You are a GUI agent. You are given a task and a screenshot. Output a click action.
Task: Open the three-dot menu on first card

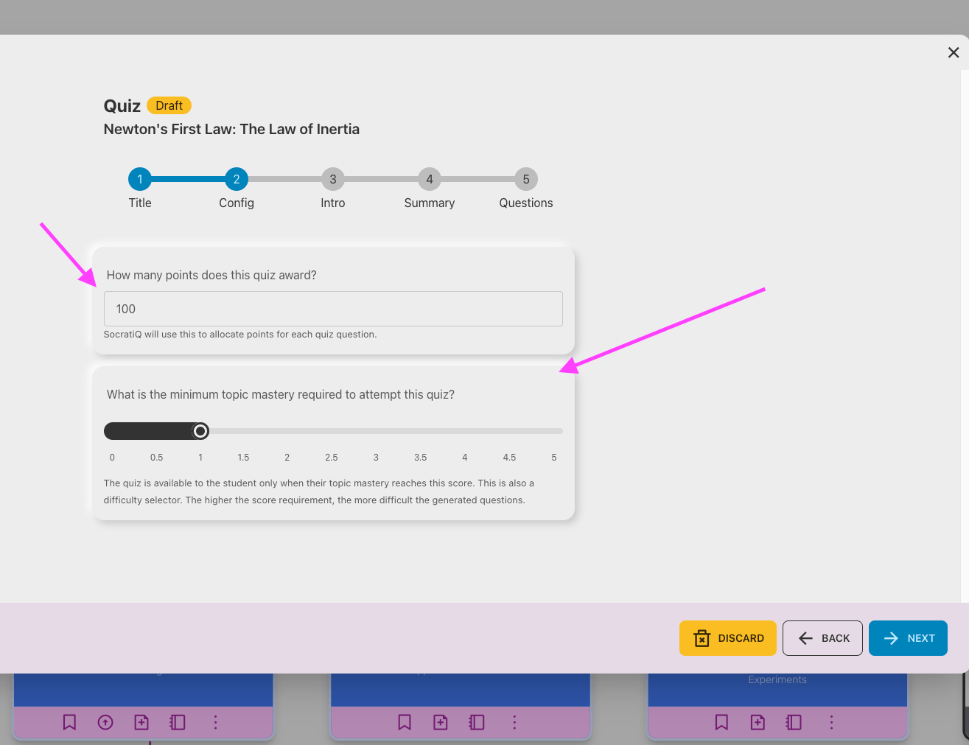[x=215, y=722]
